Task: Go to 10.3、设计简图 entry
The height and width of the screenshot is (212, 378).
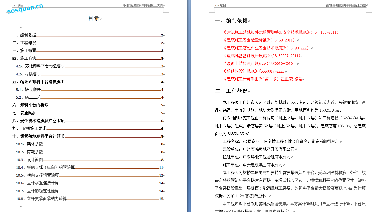Action: coord(29,160)
